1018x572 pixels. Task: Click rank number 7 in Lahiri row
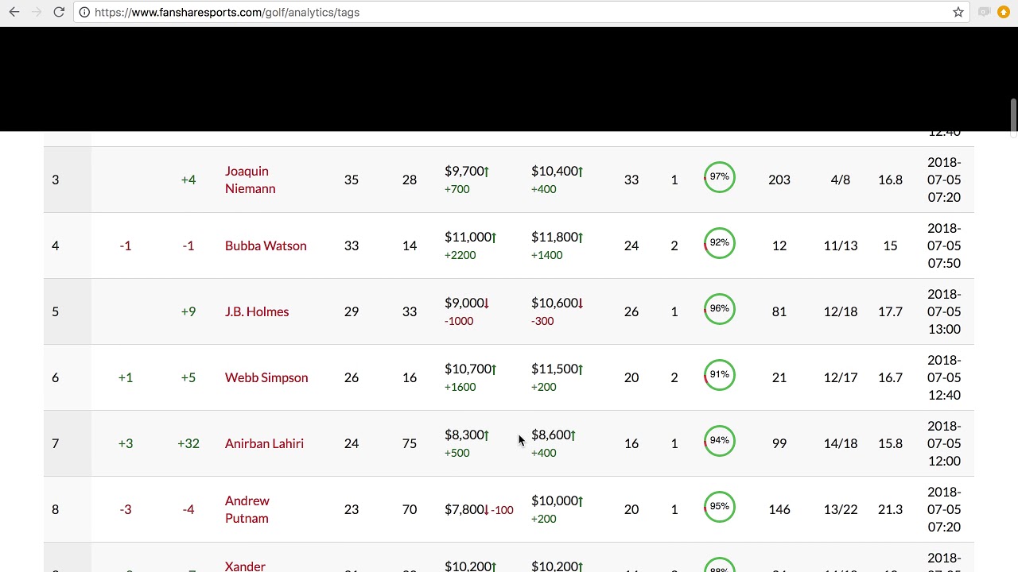[55, 443]
